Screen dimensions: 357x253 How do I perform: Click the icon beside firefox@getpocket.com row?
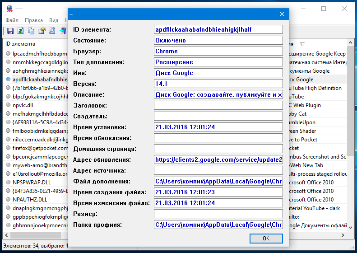tap(8, 148)
